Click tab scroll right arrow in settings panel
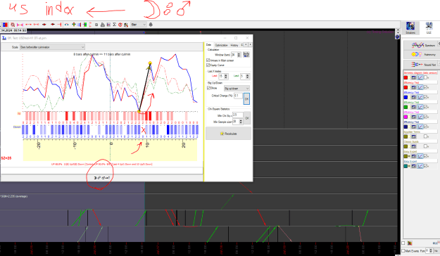The width and height of the screenshot is (440, 256). tap(251, 44)
